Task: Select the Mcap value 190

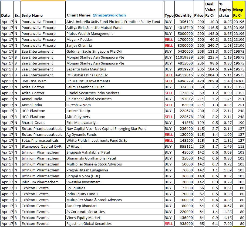Action: tap(238, 123)
